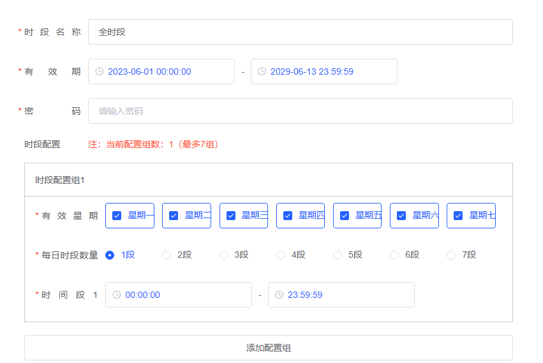This screenshot has height=363, width=543.
Task: Uncheck the 星期一 checkbox
Action: tap(117, 216)
